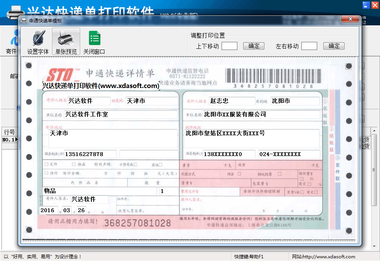Focus the 左右移动 offset input box
Viewport: 380px width, 261px height.
pyautogui.click(x=309, y=46)
